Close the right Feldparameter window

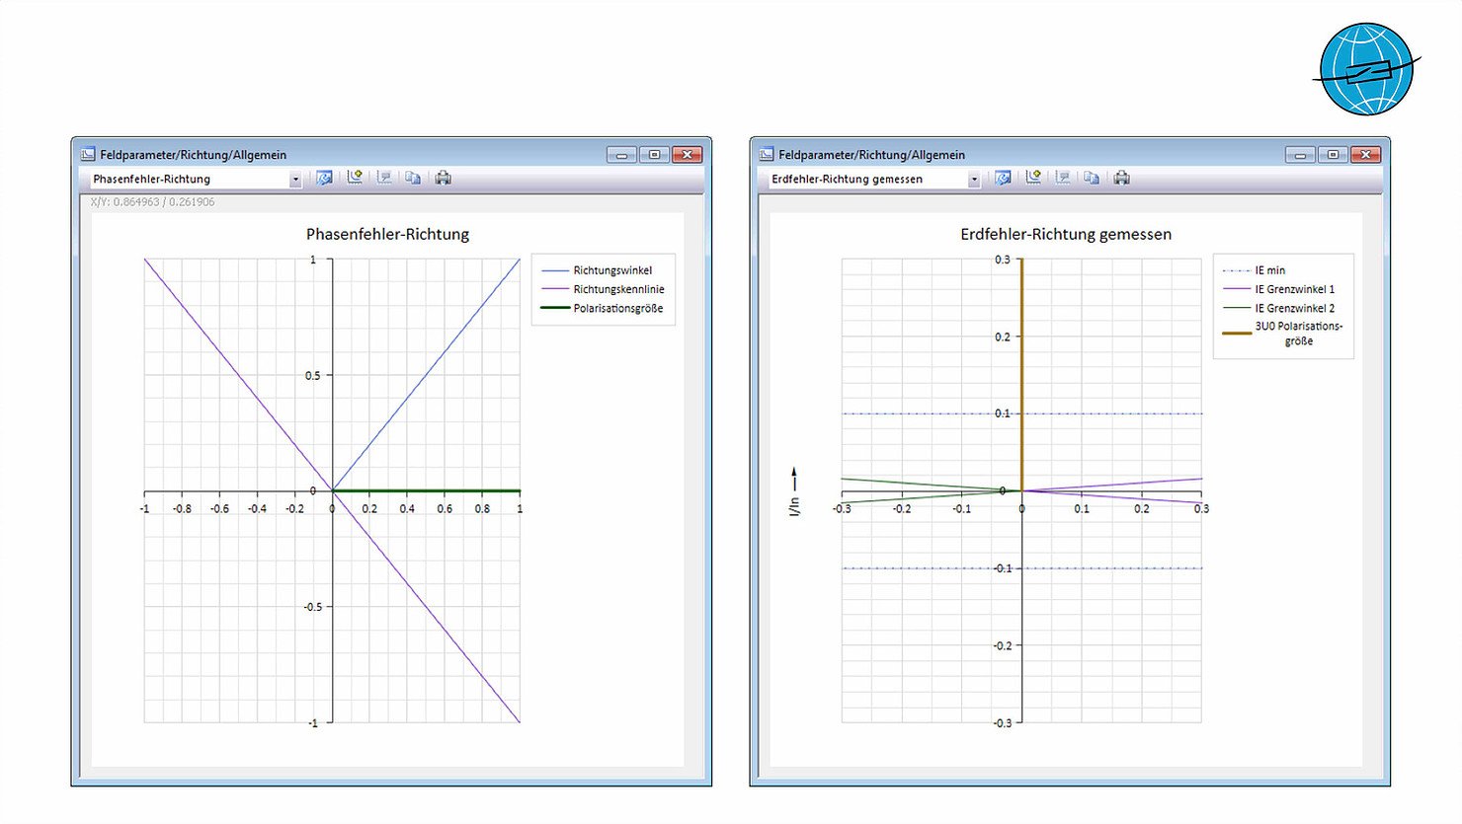[1365, 155]
